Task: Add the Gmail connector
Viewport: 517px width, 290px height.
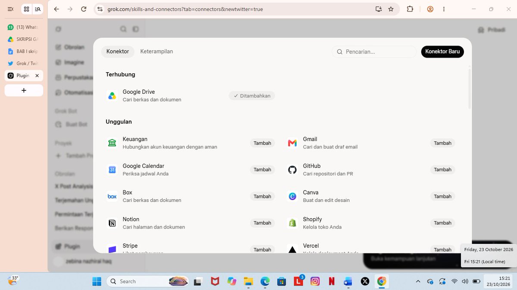Action: pos(442,143)
